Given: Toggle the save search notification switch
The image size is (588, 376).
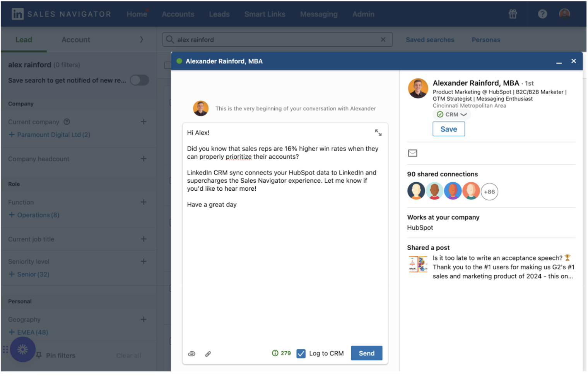Looking at the screenshot, I should (x=140, y=80).
